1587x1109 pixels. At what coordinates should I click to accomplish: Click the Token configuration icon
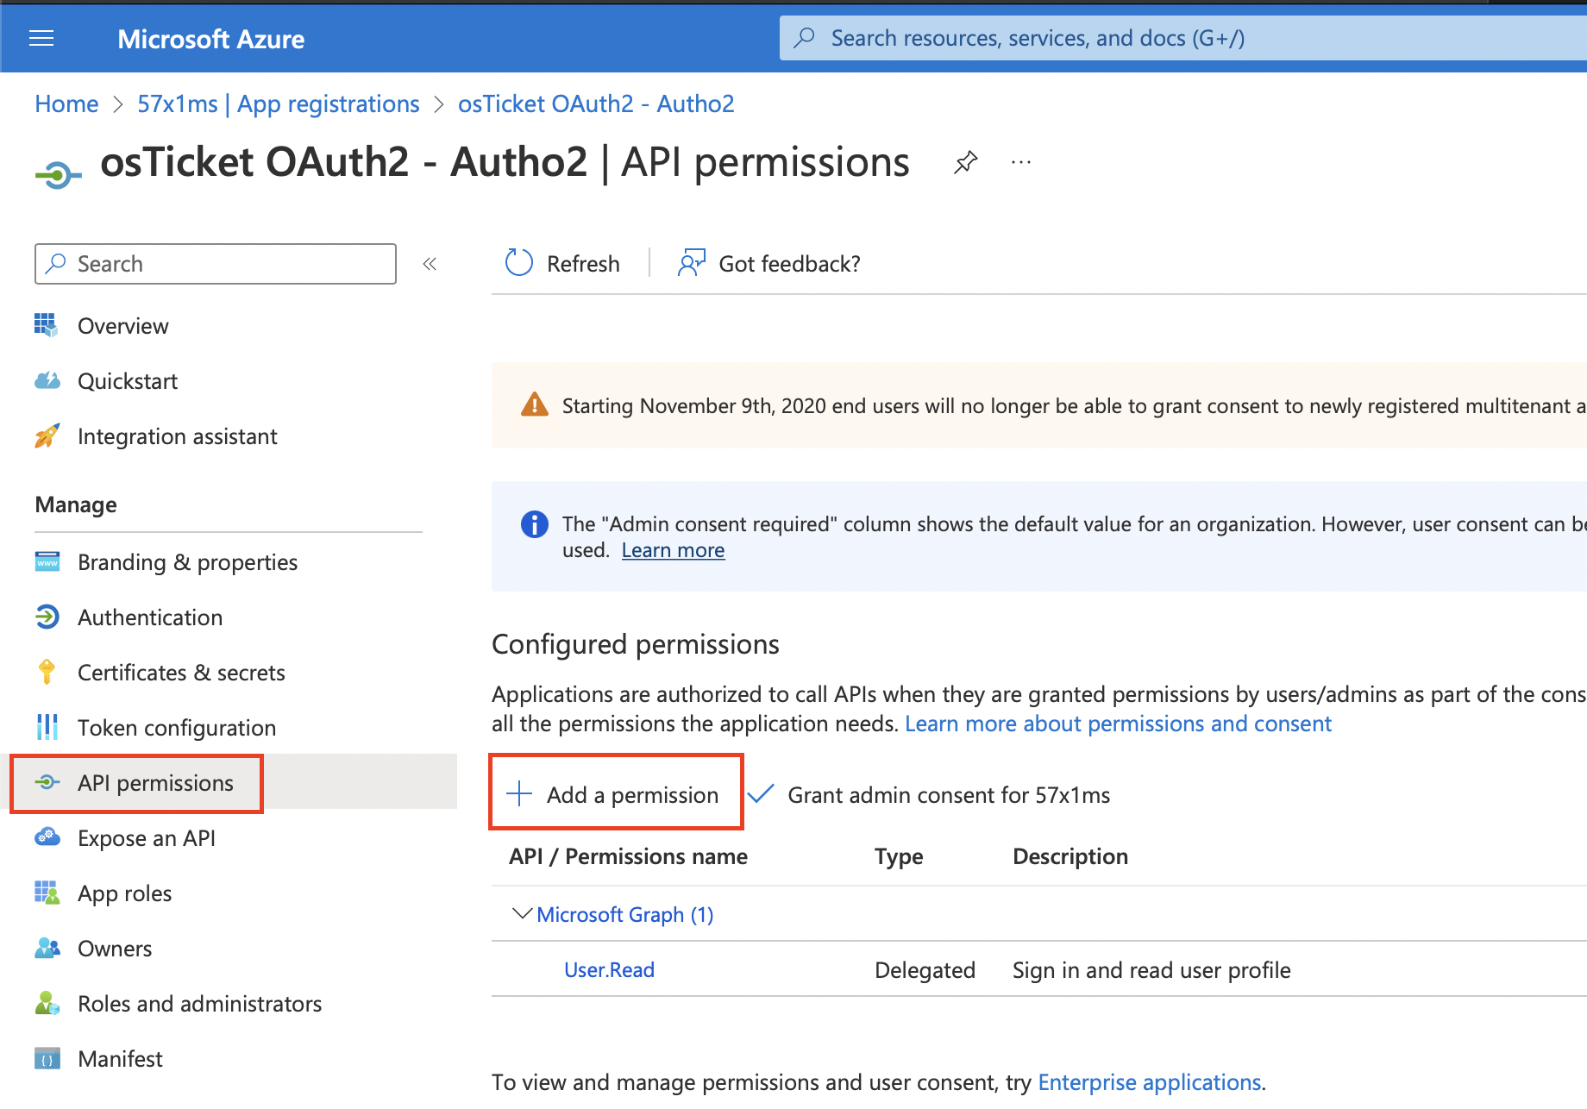tap(47, 727)
